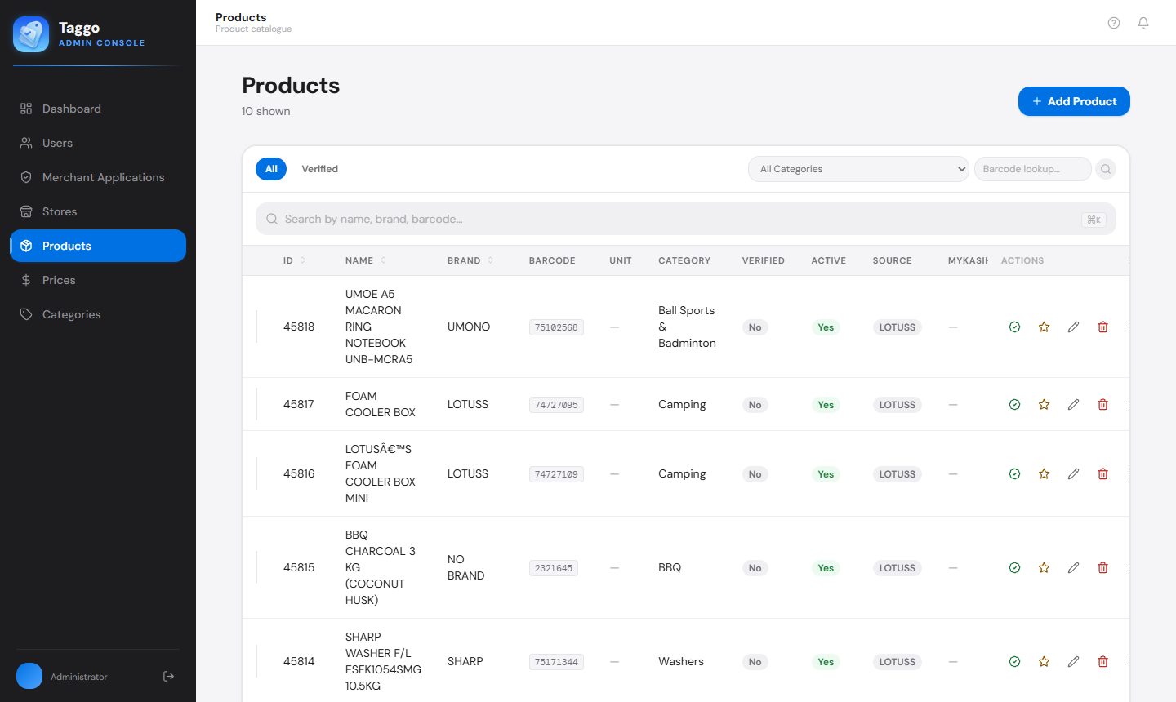Screen dimensions: 1176x702
Task: Open the help icon in header
Action: pos(1114,23)
